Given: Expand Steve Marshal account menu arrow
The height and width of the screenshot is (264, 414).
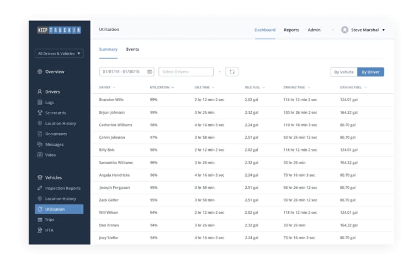Looking at the screenshot, I should pos(384,30).
